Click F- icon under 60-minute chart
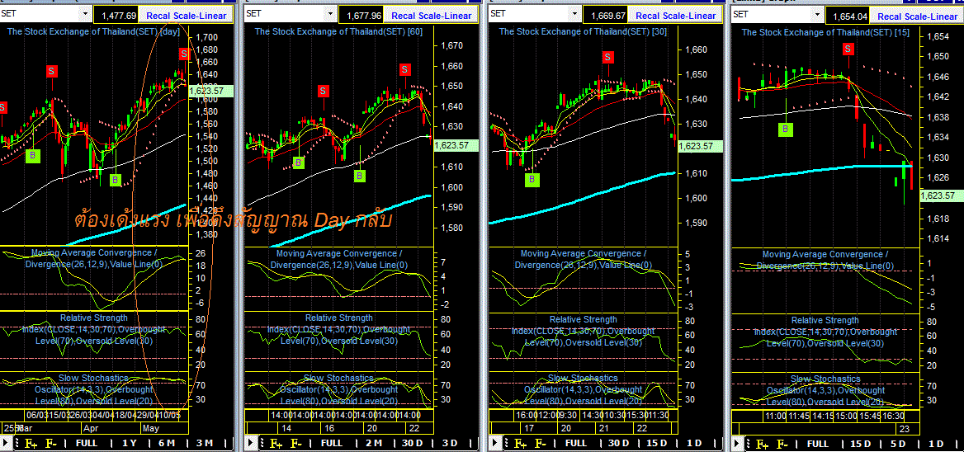 coord(295,444)
